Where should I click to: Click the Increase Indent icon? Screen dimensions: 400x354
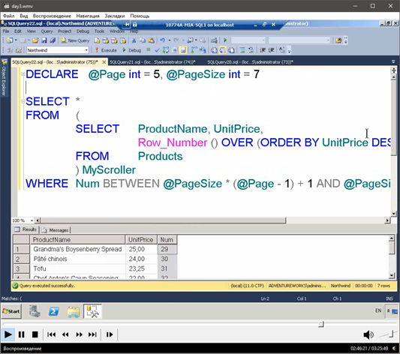click(271, 50)
